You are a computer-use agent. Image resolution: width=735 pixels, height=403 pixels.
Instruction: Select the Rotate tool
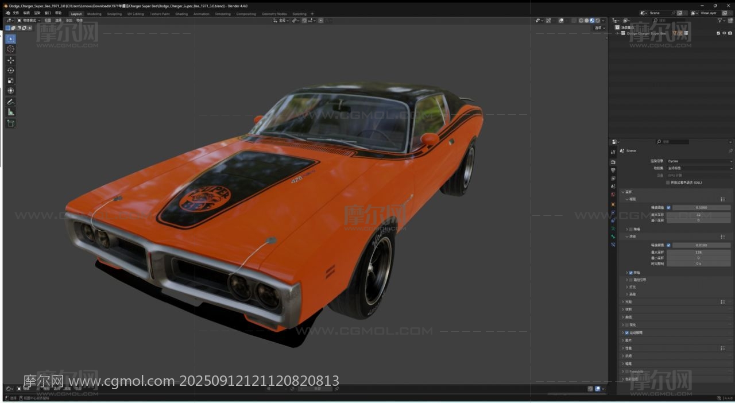click(10, 70)
